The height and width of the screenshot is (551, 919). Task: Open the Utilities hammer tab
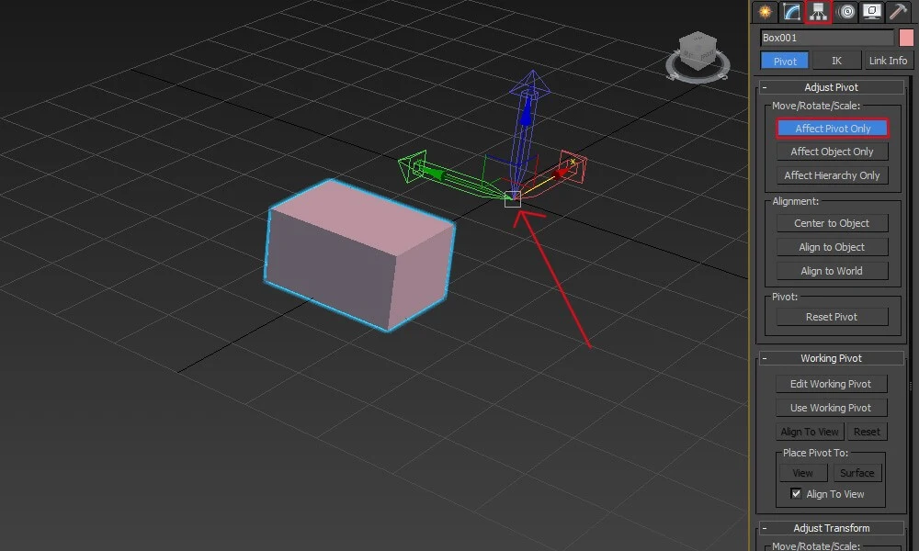(x=898, y=12)
